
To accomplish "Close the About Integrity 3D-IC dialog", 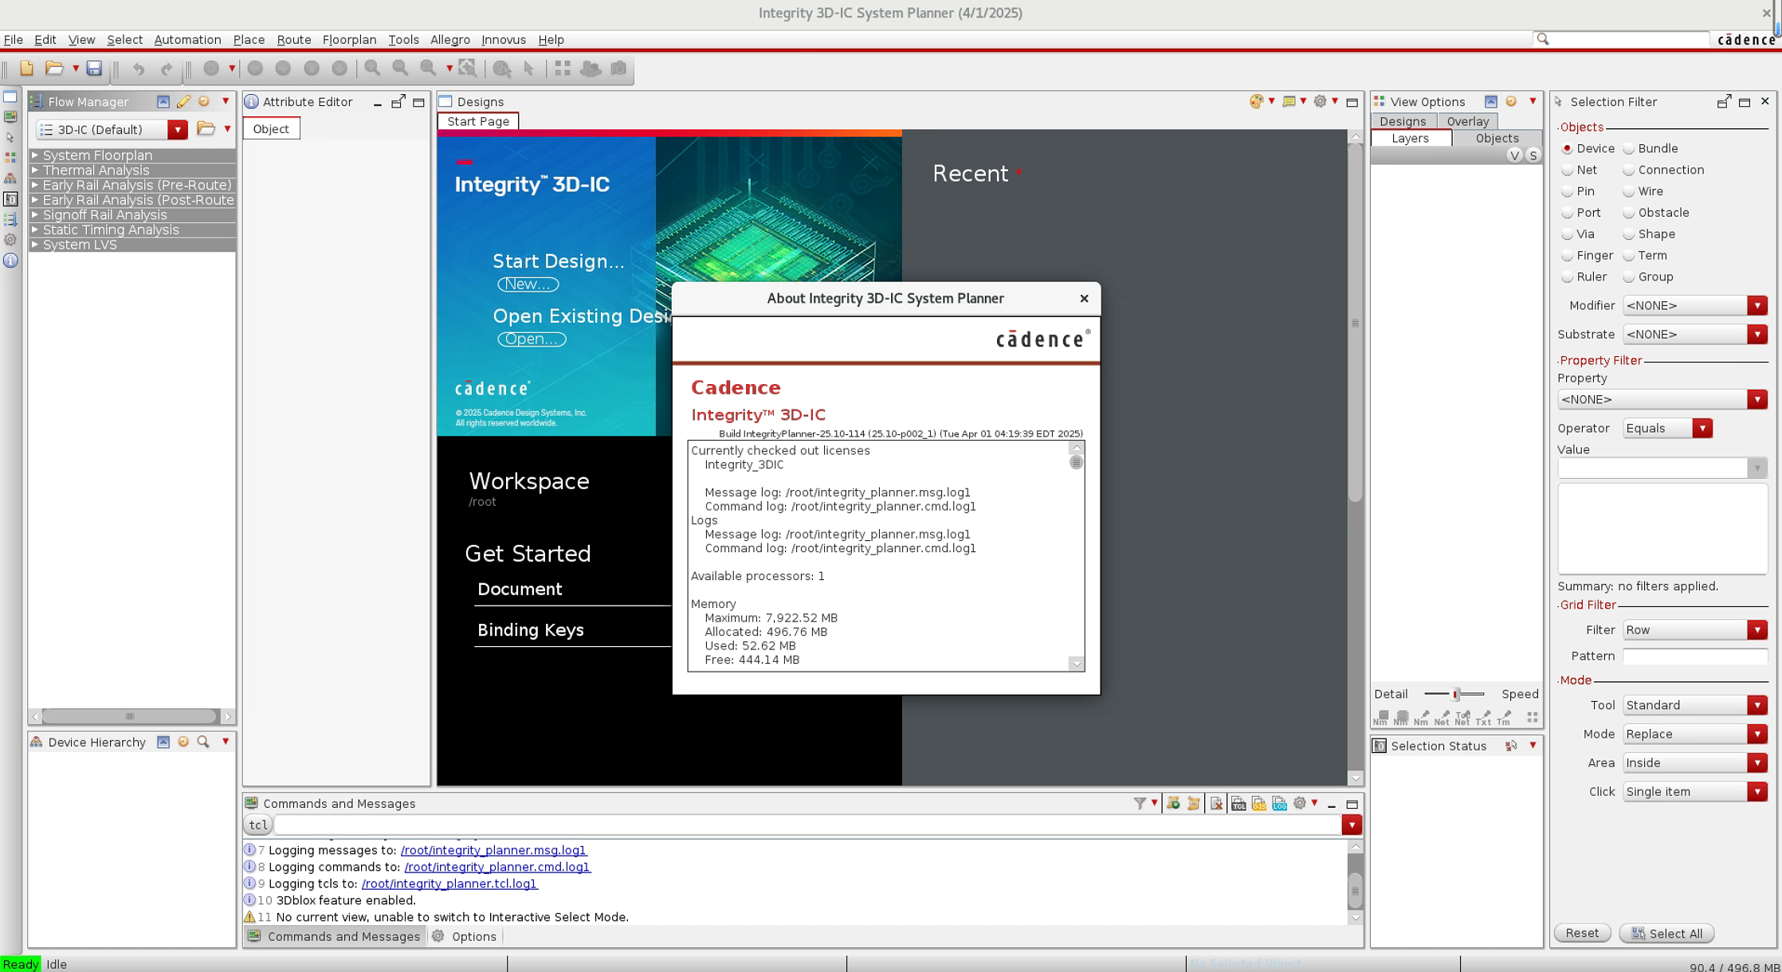I will [1084, 299].
